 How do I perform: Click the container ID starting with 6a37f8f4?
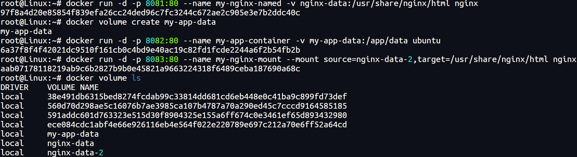coord(150,50)
